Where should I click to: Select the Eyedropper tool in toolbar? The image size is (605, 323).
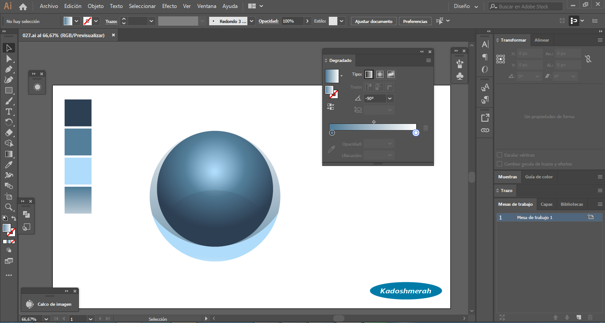tap(9, 165)
